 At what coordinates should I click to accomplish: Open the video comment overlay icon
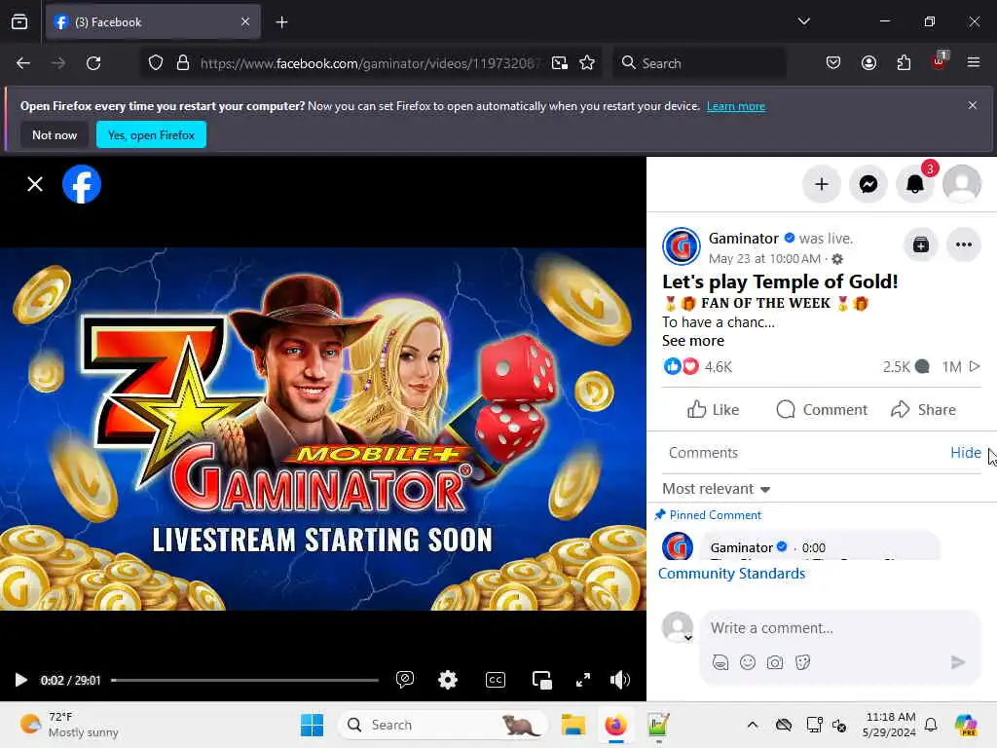tap(404, 679)
